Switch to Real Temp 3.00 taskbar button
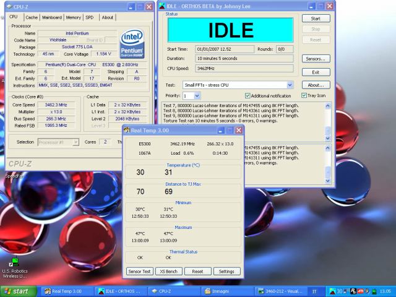Image resolution: width=396 pixels, height=297 pixels. point(67,291)
